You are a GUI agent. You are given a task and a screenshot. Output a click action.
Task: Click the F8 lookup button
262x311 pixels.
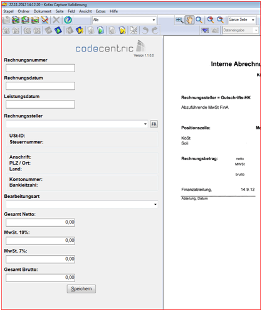pos(154,124)
